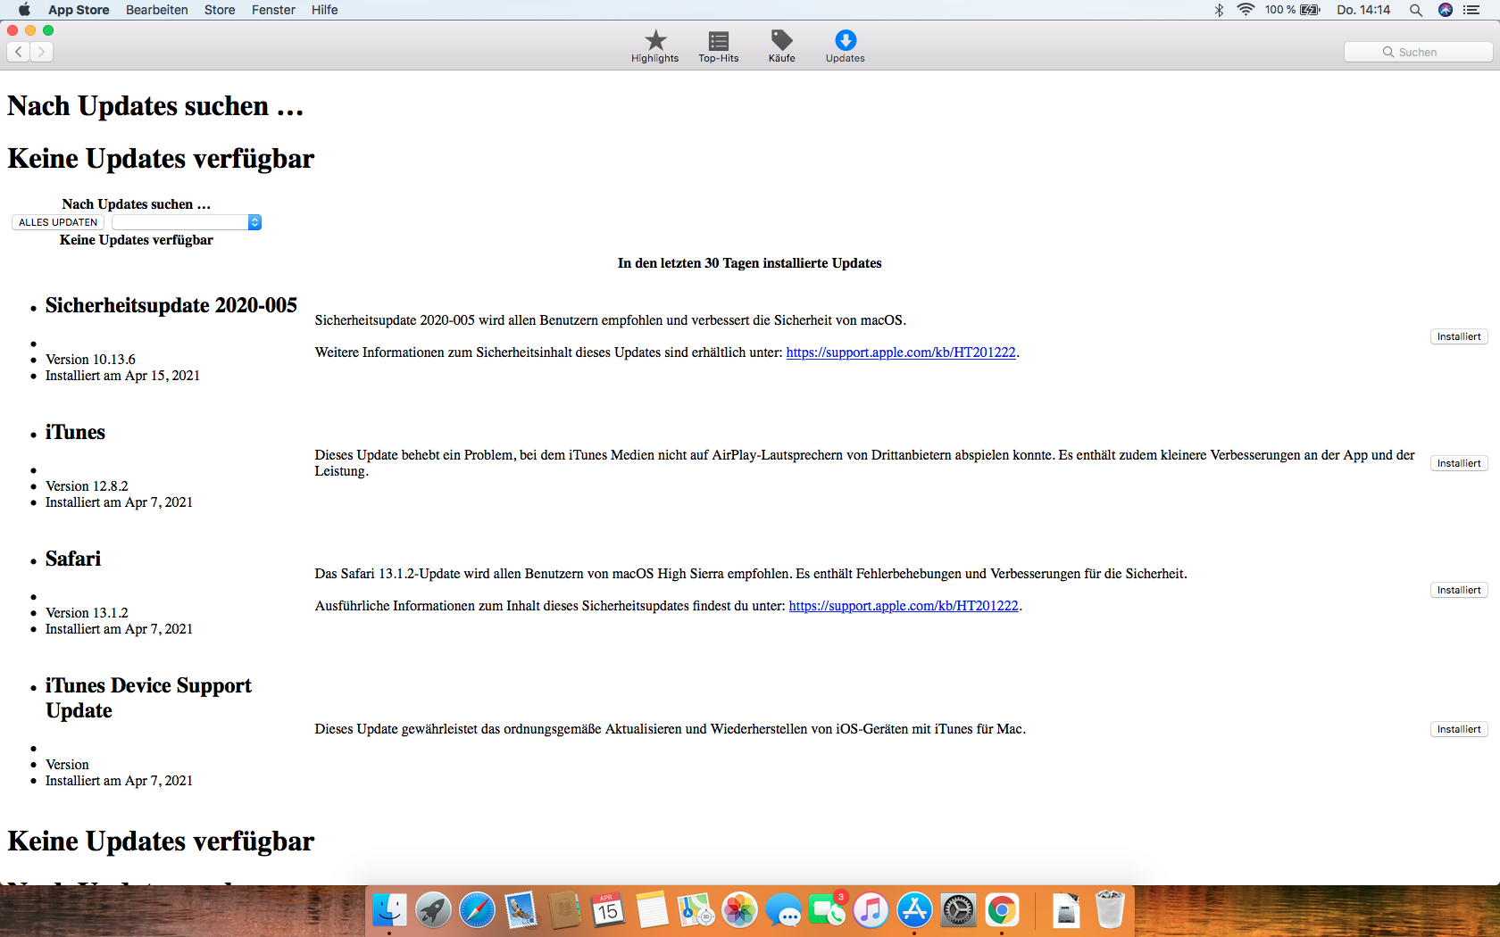Open Spotlight search magnifier
The image size is (1500, 937).
(1416, 10)
